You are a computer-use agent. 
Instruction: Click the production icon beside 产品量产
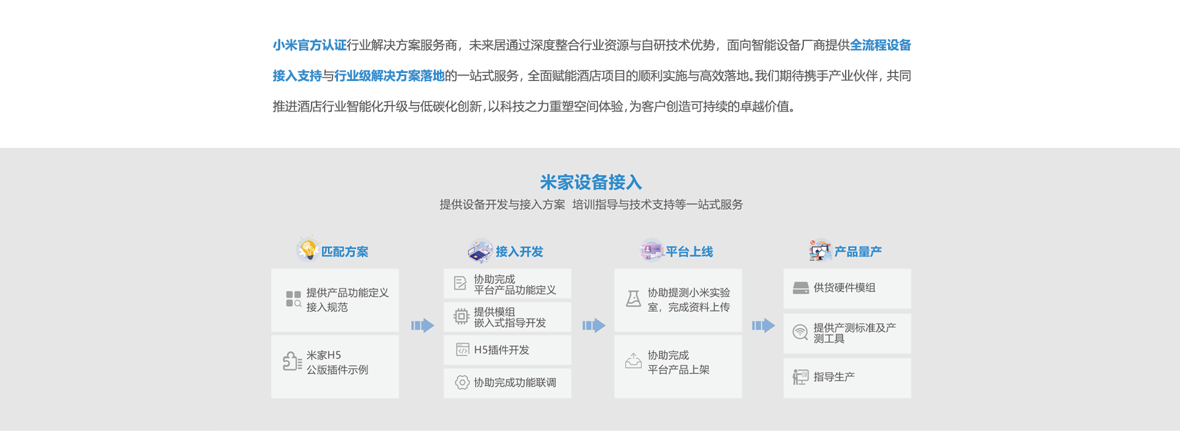click(x=820, y=250)
